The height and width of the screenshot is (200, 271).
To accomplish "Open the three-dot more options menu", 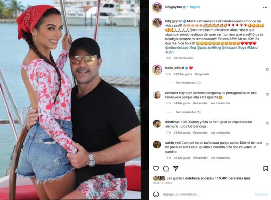I will 265,7.
